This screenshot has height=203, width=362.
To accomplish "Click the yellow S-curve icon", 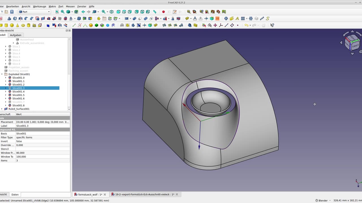I will [268, 19].
